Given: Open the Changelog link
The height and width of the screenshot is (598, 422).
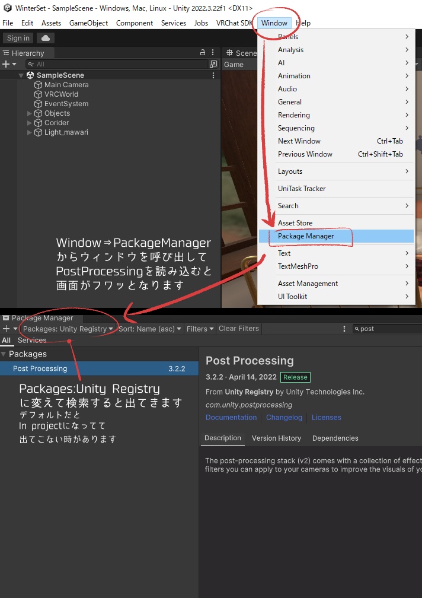Looking at the screenshot, I should tap(284, 417).
